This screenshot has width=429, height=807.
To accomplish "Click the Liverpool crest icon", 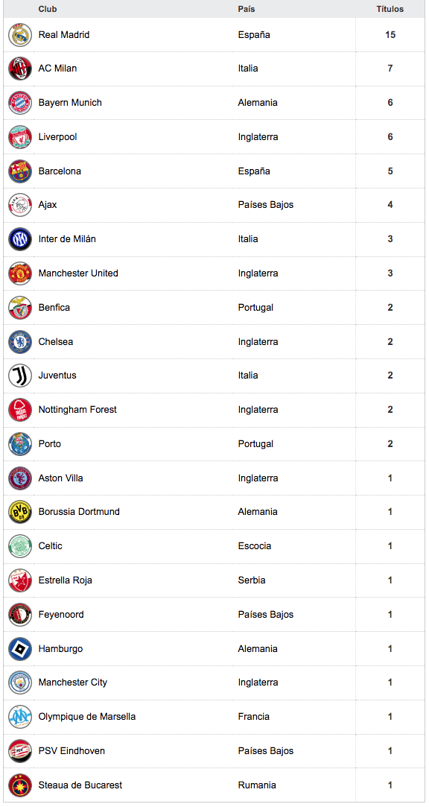I will (x=20, y=137).
